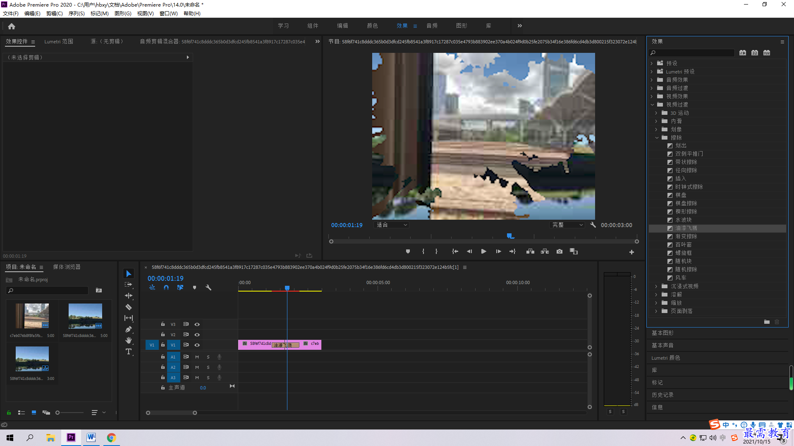Open Premiere Pro from the taskbar

[x=71, y=437]
